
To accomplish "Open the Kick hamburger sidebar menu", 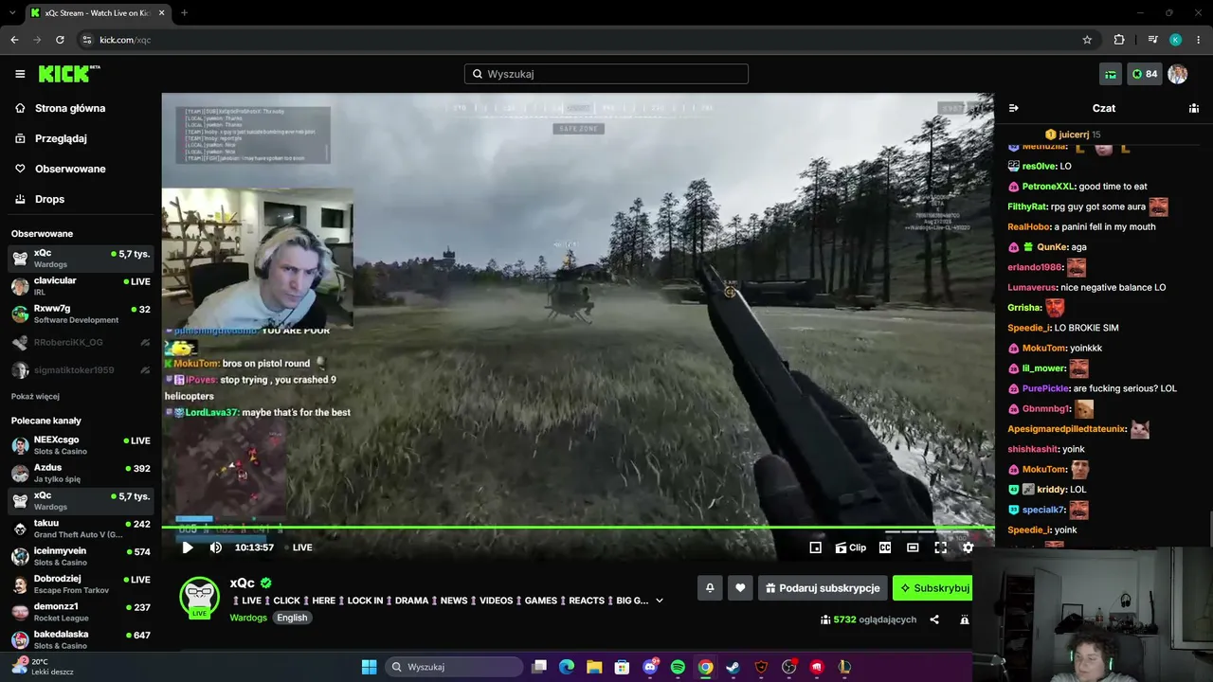I will coord(20,74).
